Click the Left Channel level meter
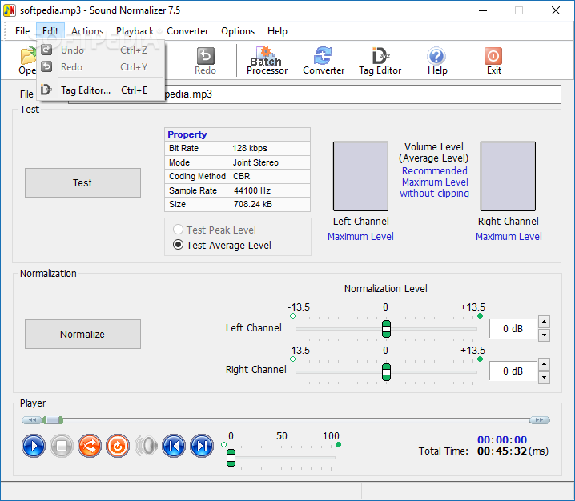 (x=360, y=176)
